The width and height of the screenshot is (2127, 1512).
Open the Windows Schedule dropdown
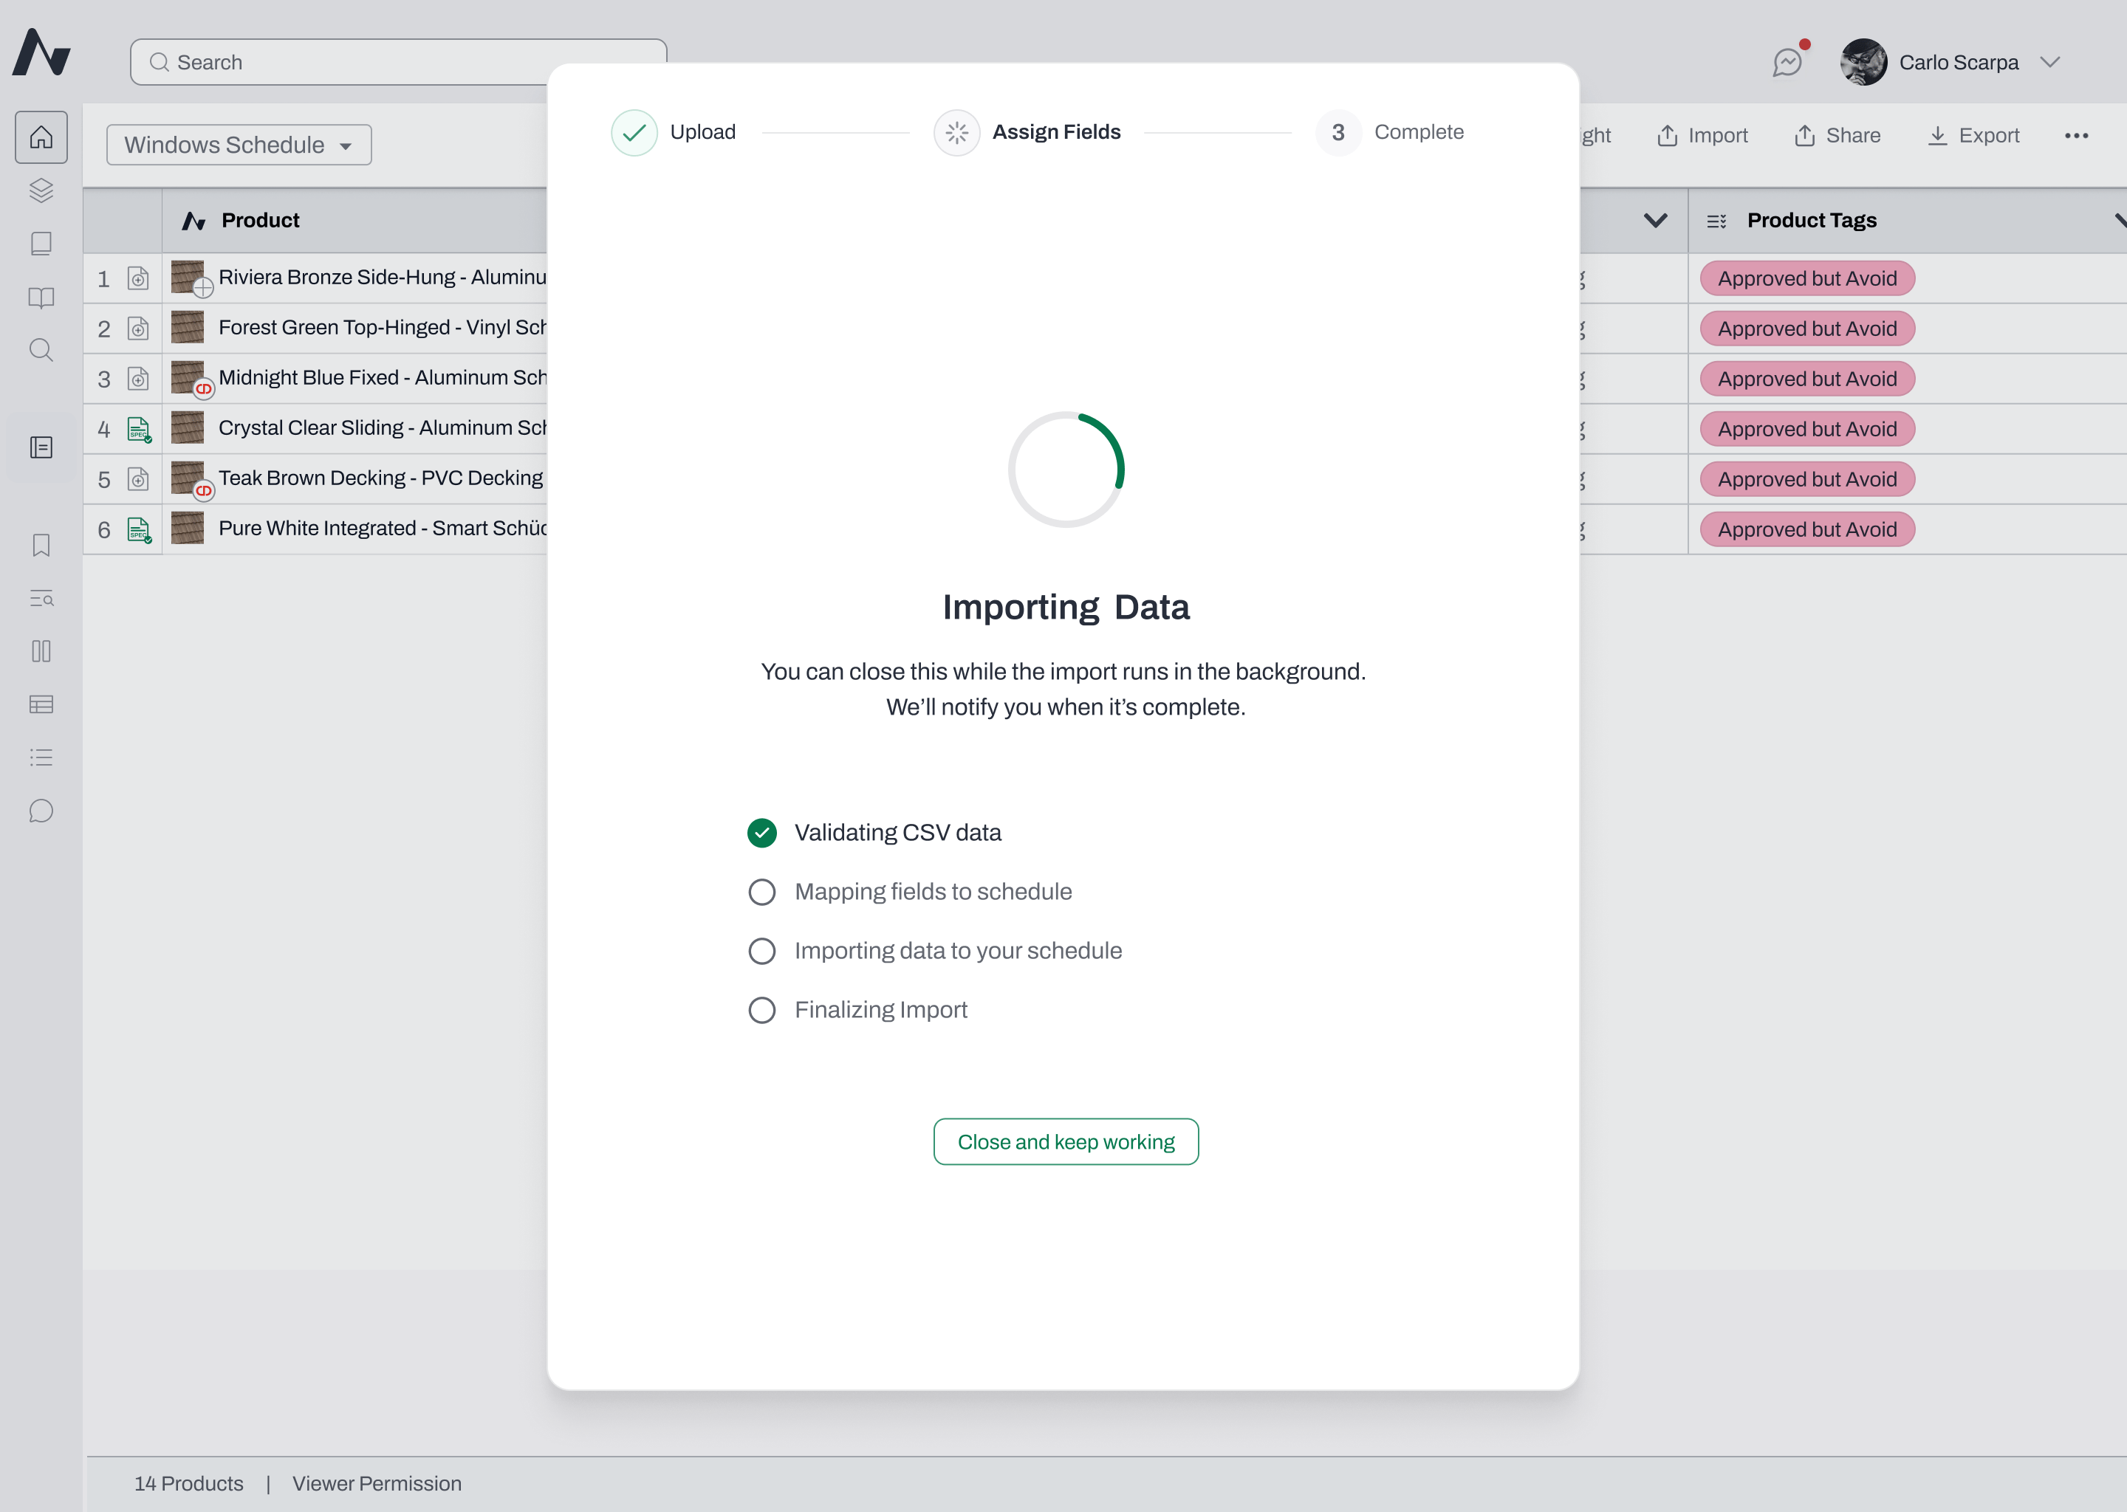coord(239,145)
